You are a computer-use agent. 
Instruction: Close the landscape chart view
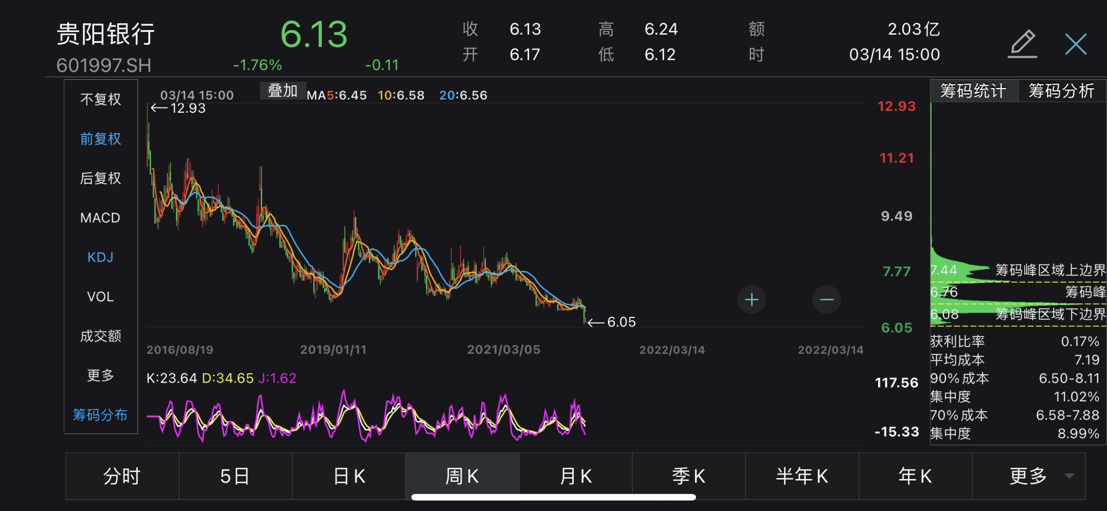coord(1076,44)
